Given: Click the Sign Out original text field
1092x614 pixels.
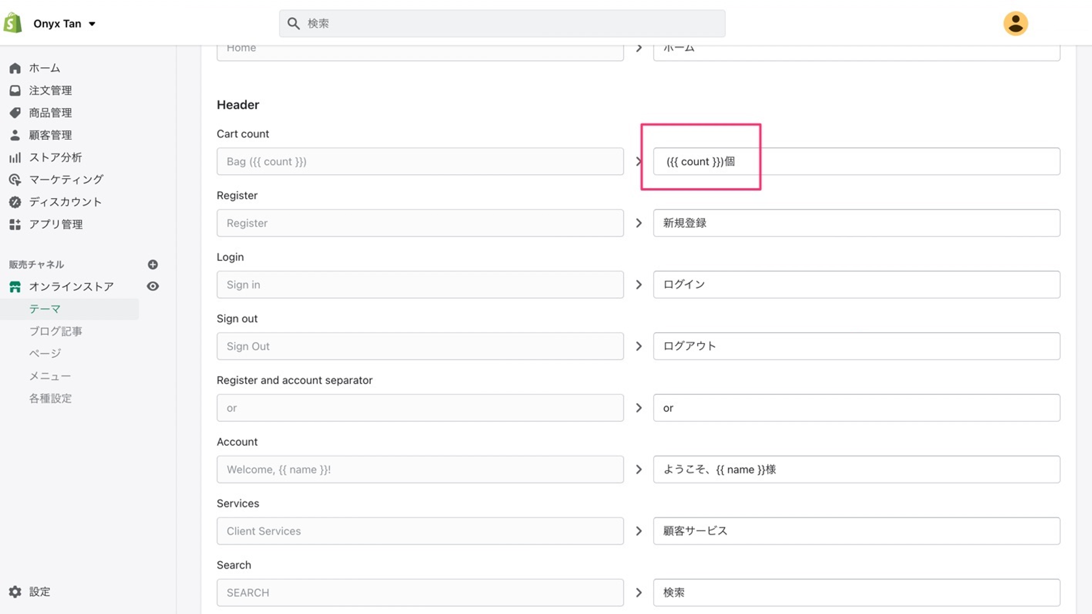Looking at the screenshot, I should click(x=420, y=346).
